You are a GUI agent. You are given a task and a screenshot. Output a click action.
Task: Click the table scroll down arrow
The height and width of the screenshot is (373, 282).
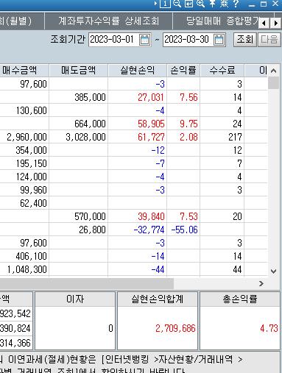coord(273,271)
